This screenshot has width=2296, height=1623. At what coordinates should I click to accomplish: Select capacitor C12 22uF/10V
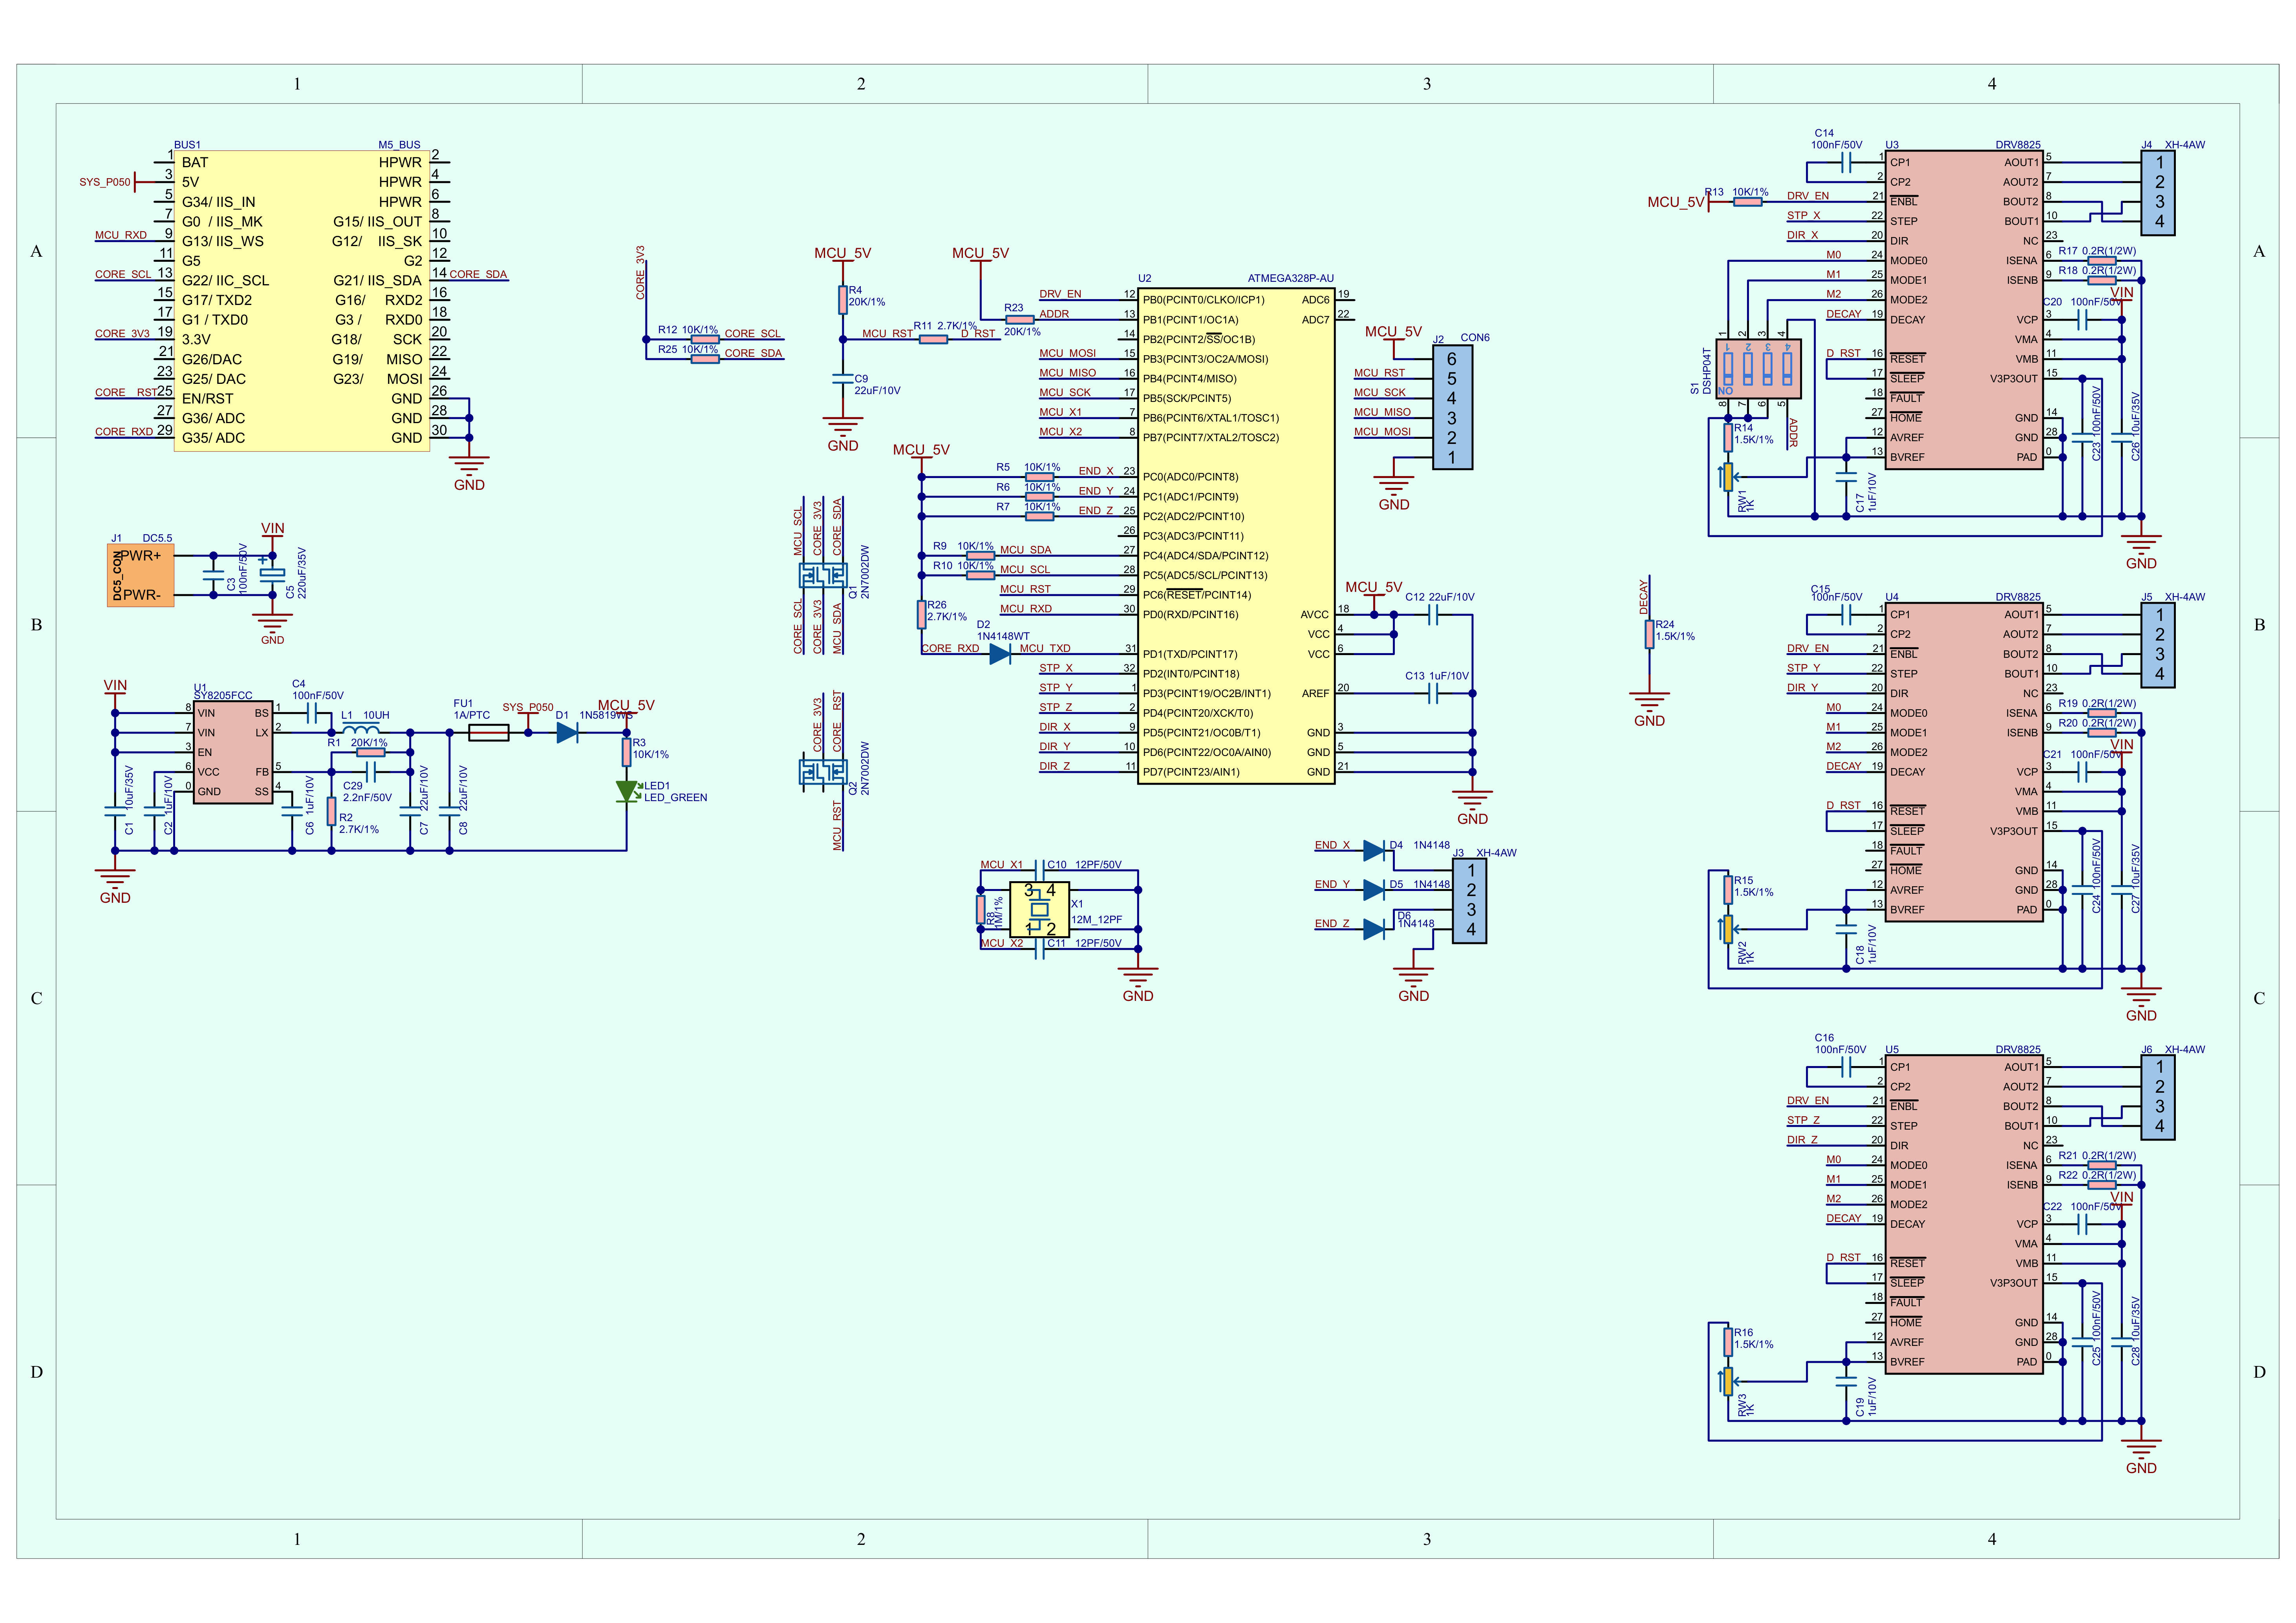(x=1433, y=615)
